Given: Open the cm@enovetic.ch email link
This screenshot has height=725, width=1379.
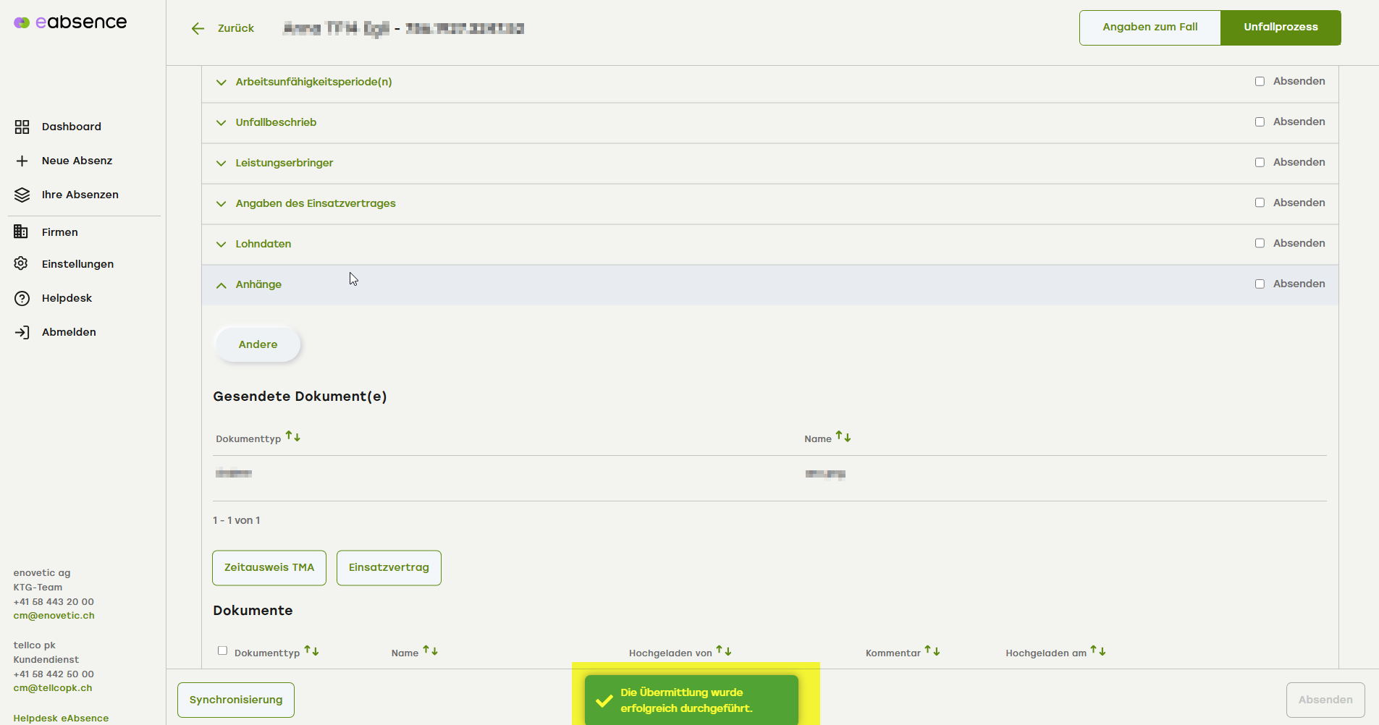Looking at the screenshot, I should [x=54, y=616].
